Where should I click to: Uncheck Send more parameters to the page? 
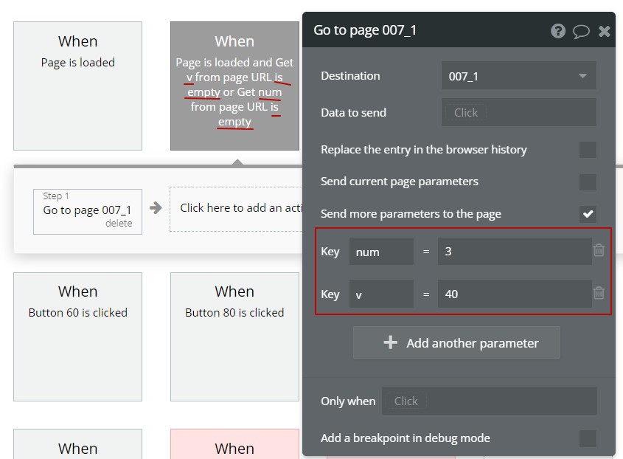(588, 214)
